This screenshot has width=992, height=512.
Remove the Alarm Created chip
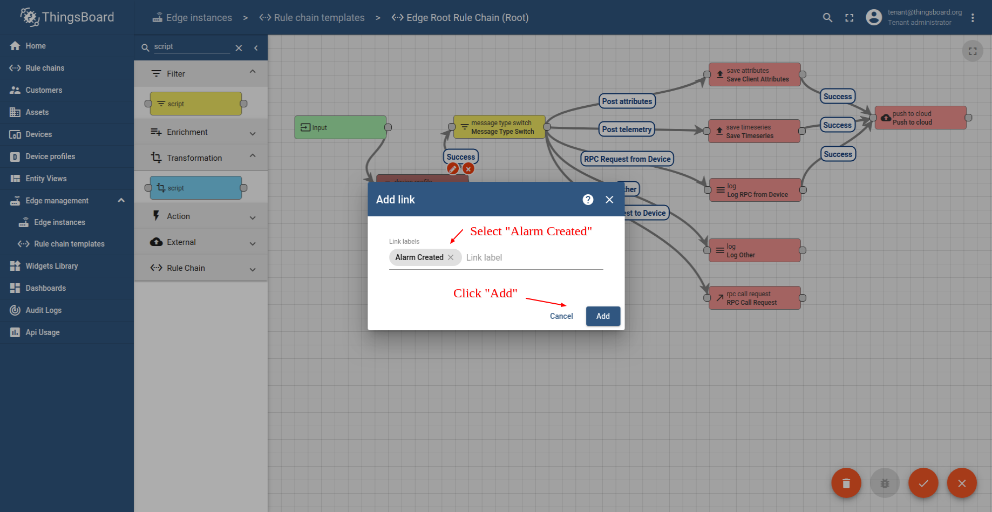point(451,257)
